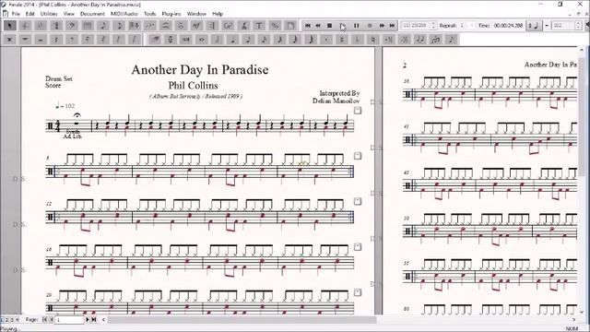This screenshot has height=332, width=590.
Task: Rewind playback to the beginning
Action: [x=307, y=26]
